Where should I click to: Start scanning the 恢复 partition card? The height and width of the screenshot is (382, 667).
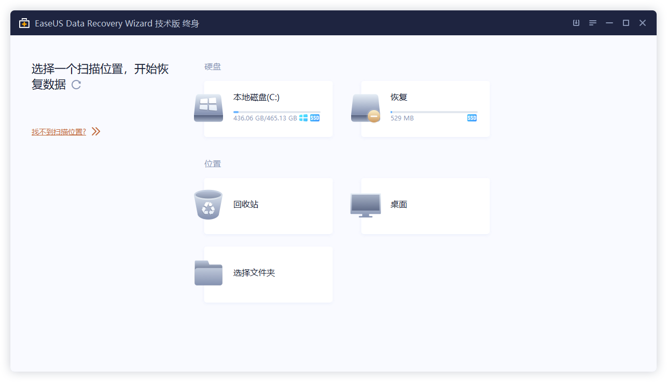tap(425, 109)
